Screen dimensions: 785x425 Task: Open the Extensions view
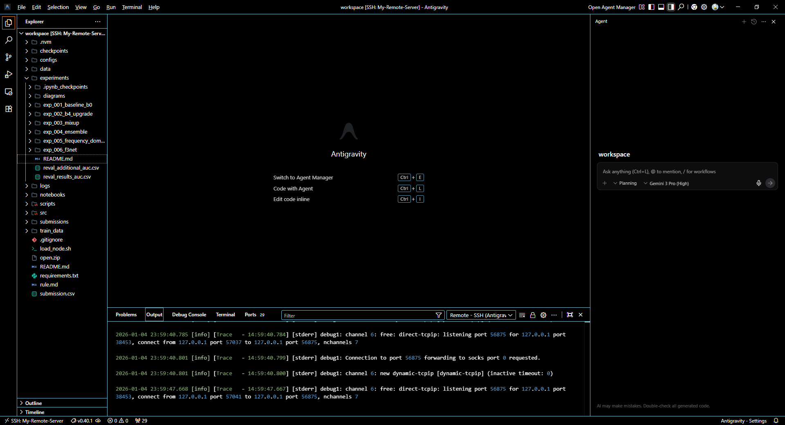(x=9, y=109)
